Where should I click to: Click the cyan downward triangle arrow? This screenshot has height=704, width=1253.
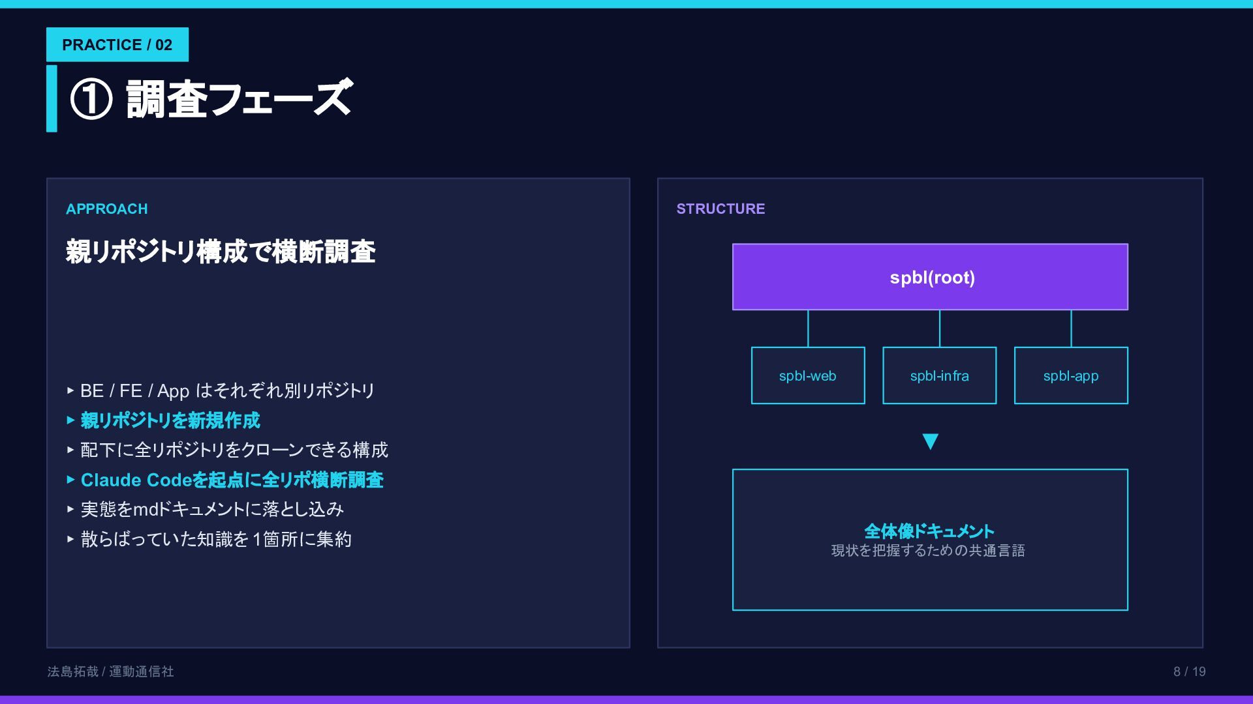point(930,441)
